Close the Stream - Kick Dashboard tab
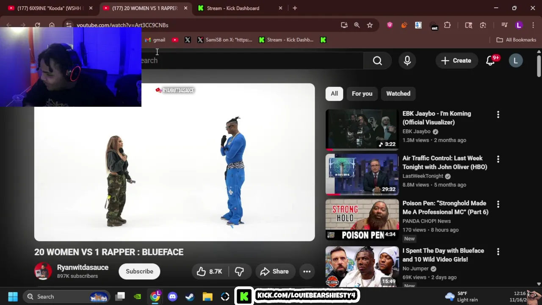542x305 pixels. 280,8
